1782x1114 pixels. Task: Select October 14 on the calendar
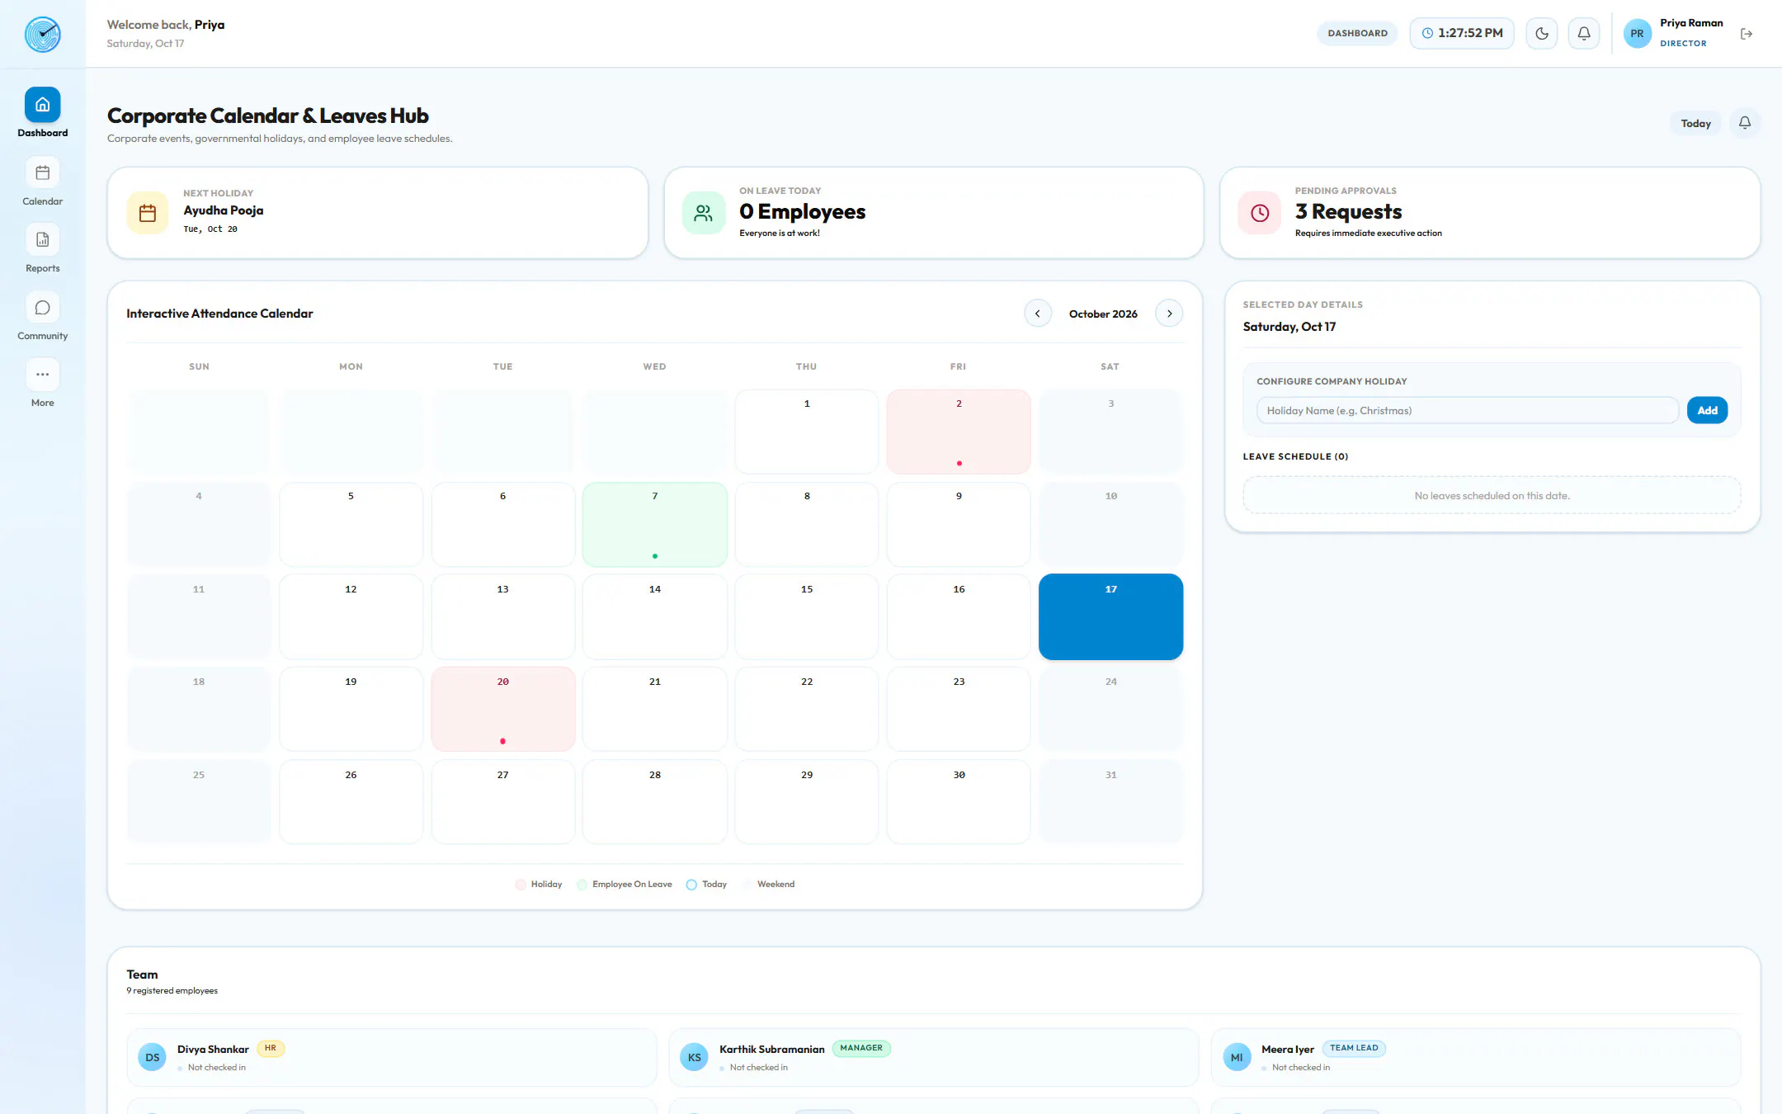654,616
